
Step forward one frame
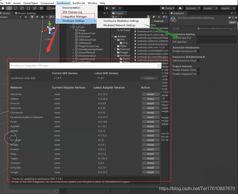(x=120, y=8)
